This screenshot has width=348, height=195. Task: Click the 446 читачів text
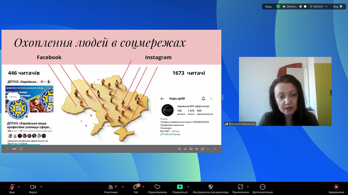pos(24,73)
